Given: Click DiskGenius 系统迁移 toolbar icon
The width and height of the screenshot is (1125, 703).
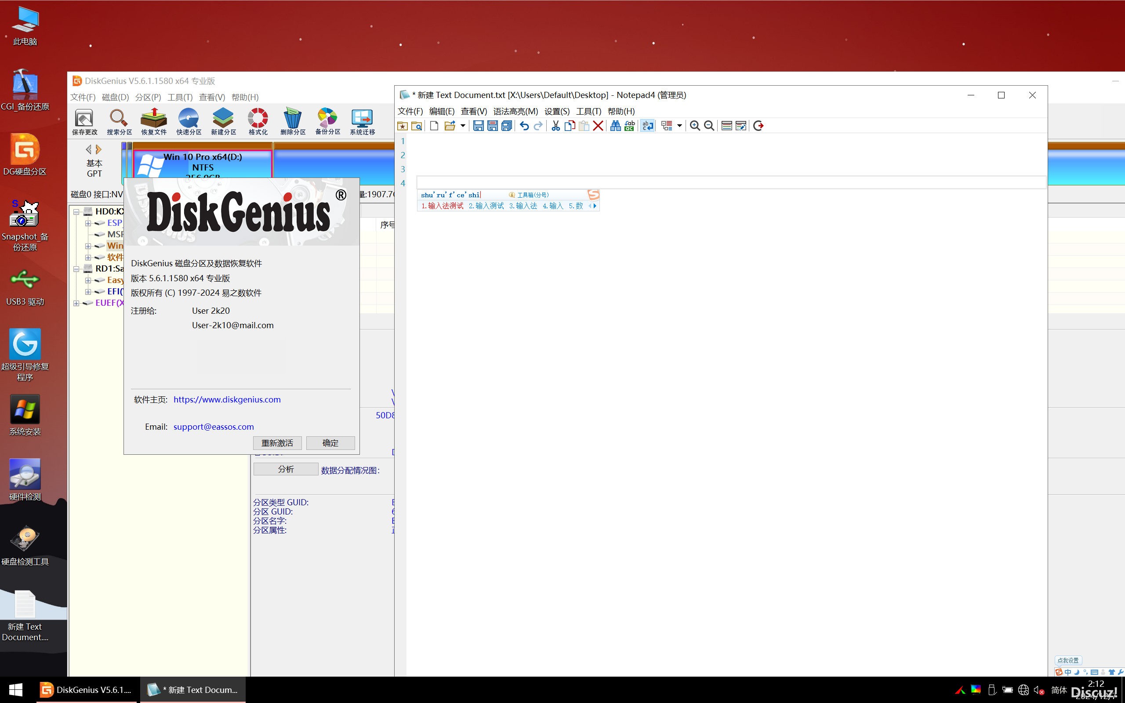Looking at the screenshot, I should 363,122.
